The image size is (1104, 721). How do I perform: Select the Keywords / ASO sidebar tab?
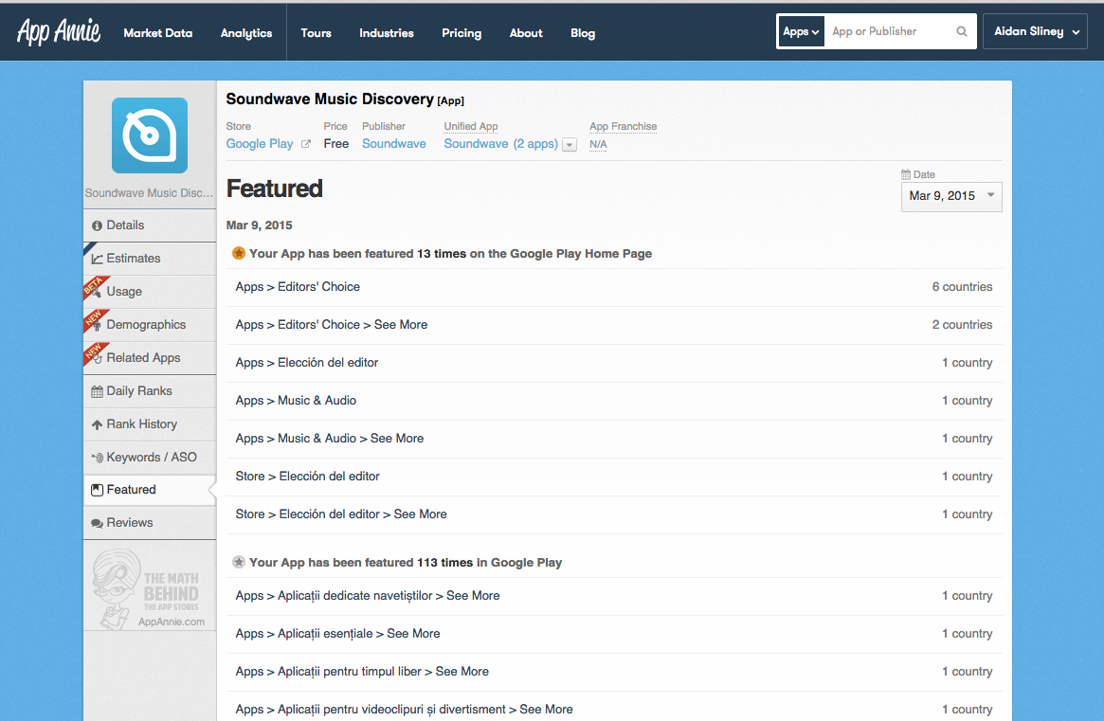click(150, 457)
